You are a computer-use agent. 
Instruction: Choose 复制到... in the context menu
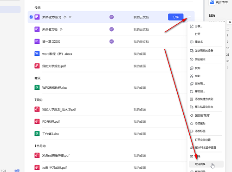pyautogui.click(x=206, y=84)
